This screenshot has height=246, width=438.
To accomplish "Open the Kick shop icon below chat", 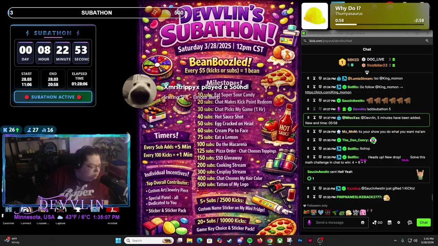I will click(389, 222).
